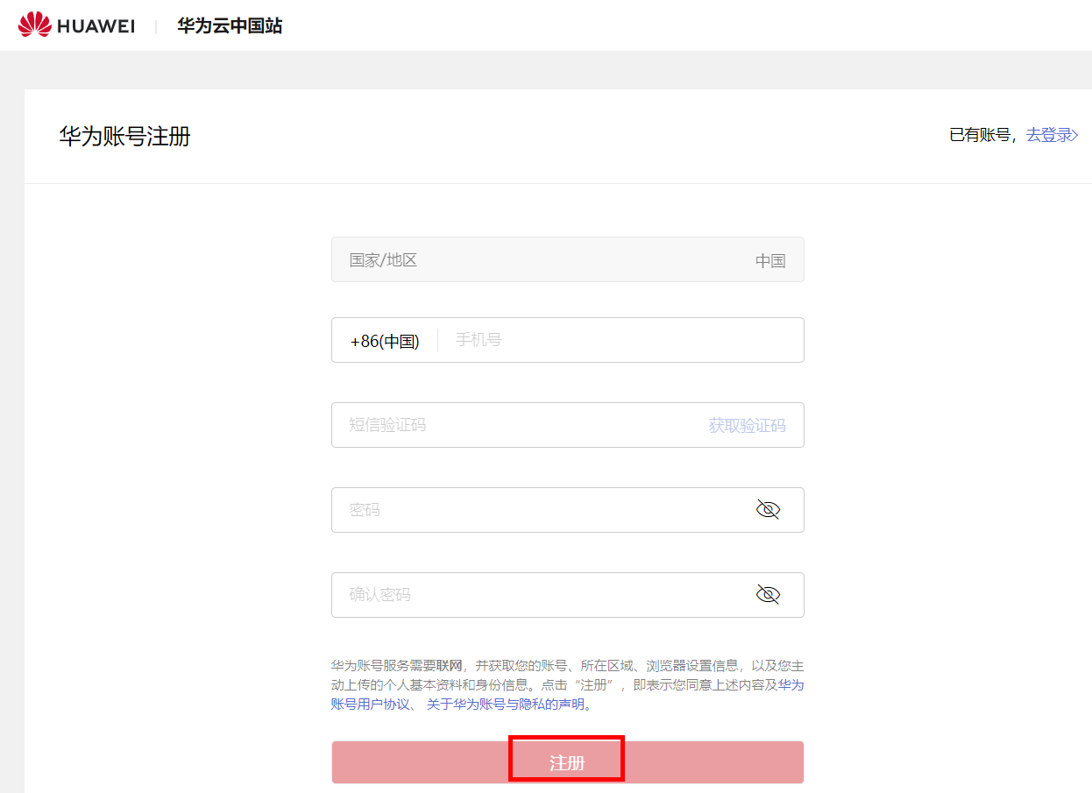This screenshot has width=1092, height=793.
Task: Follow the 去登录 link to log in
Action: 1052,135
